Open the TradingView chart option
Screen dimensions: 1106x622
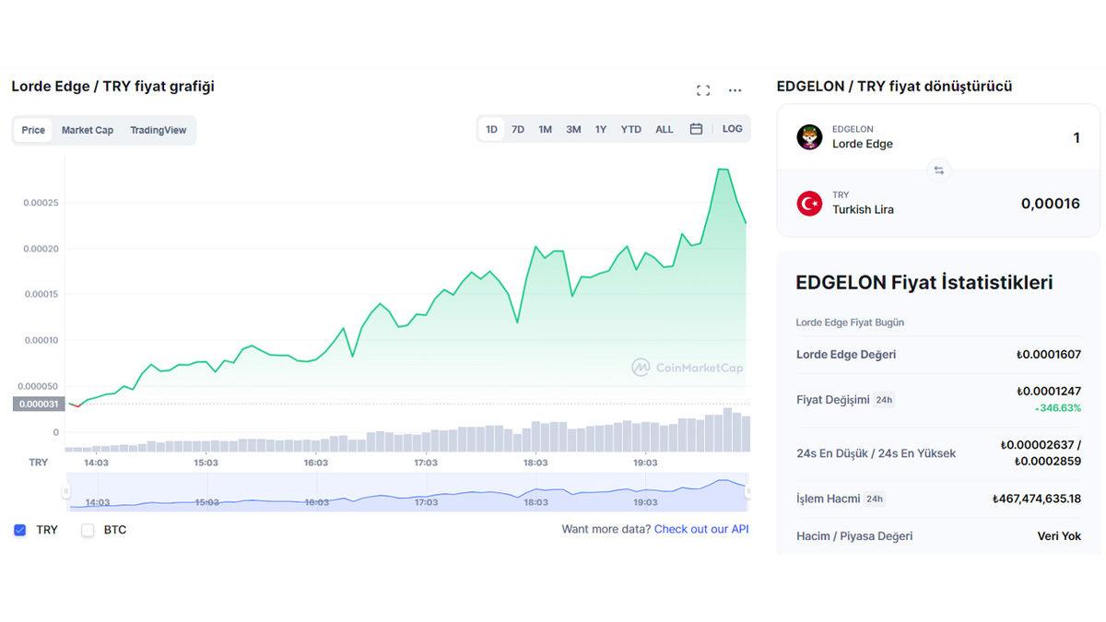tap(159, 130)
